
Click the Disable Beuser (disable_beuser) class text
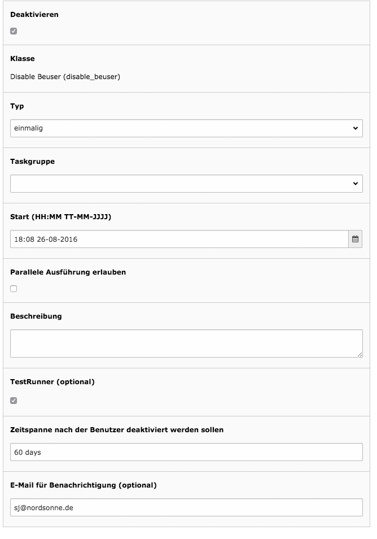[x=65, y=77]
